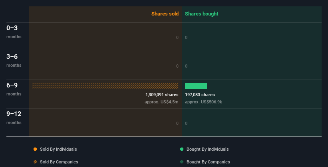
Task: Click shares bought zero in 0–3 months row
Action: tap(186, 37)
